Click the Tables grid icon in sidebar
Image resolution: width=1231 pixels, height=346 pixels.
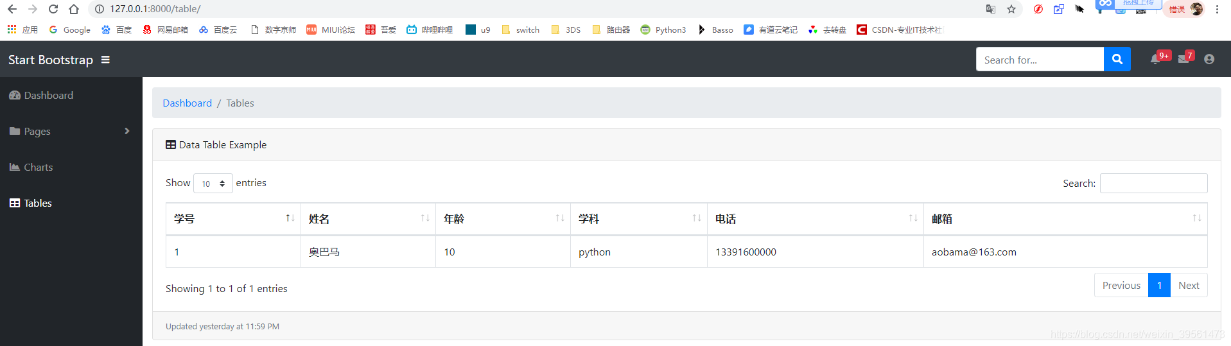pyautogui.click(x=15, y=203)
